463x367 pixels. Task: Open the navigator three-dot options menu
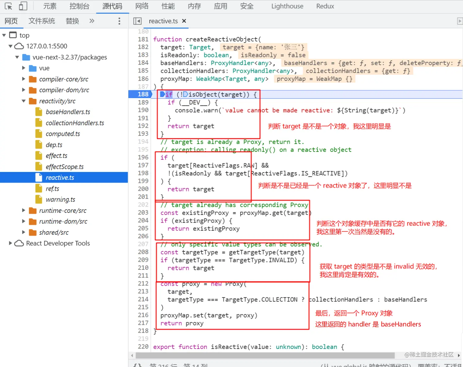point(119,21)
